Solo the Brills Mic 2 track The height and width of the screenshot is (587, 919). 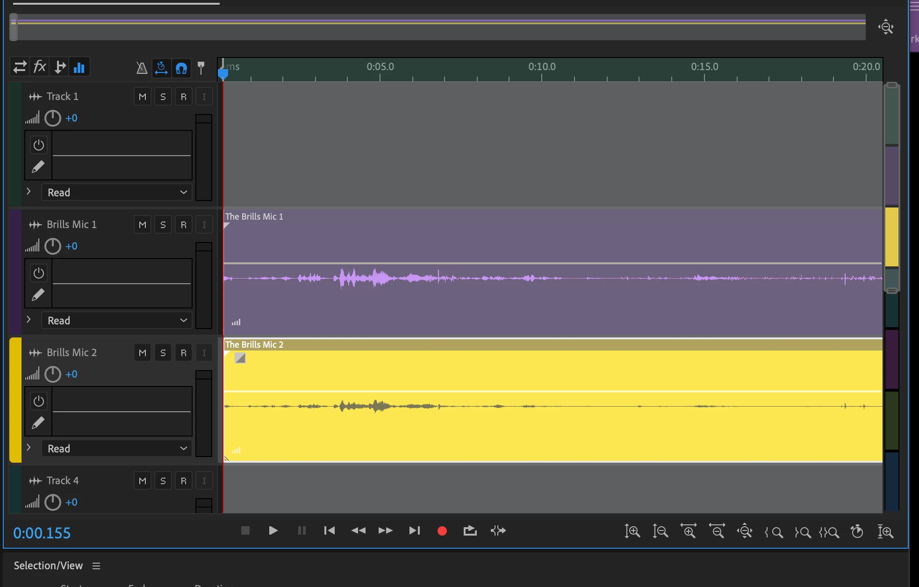[x=163, y=353]
